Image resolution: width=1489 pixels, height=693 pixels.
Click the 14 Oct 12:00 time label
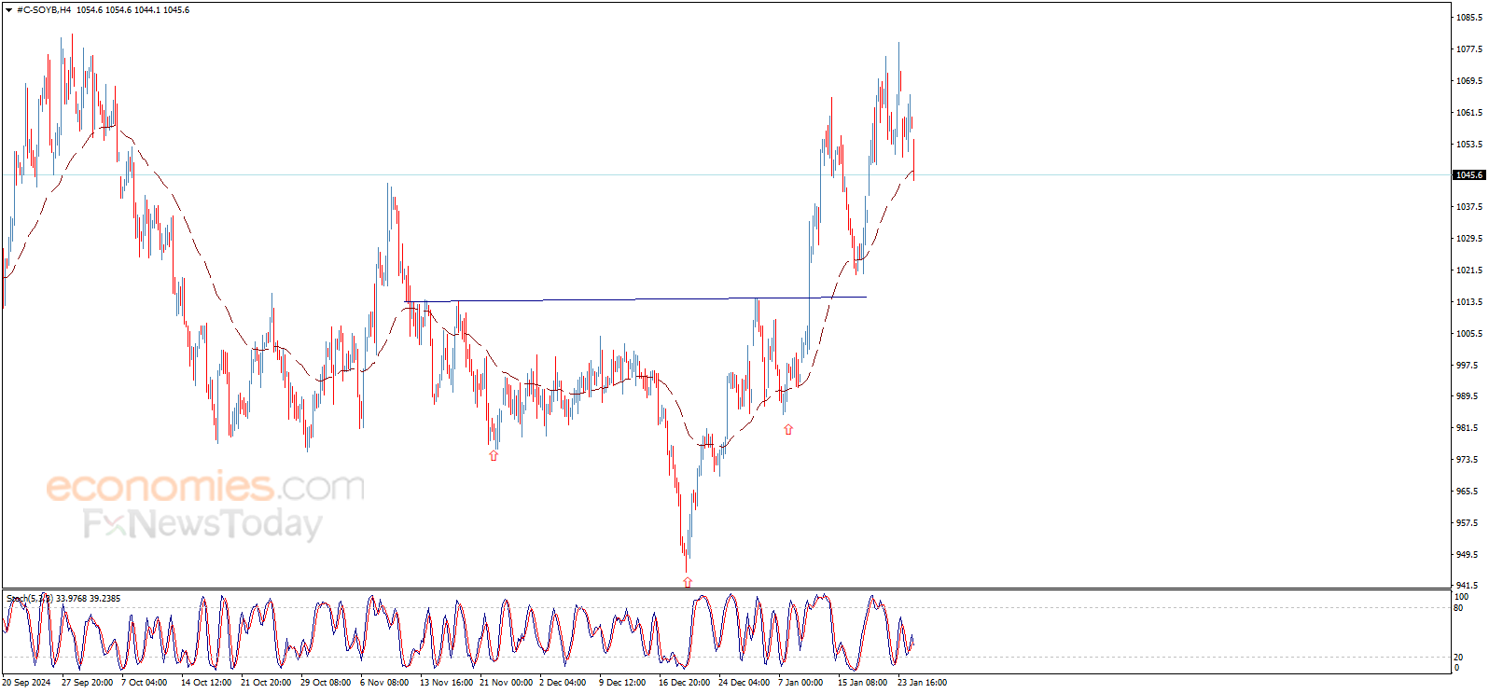pos(206,683)
